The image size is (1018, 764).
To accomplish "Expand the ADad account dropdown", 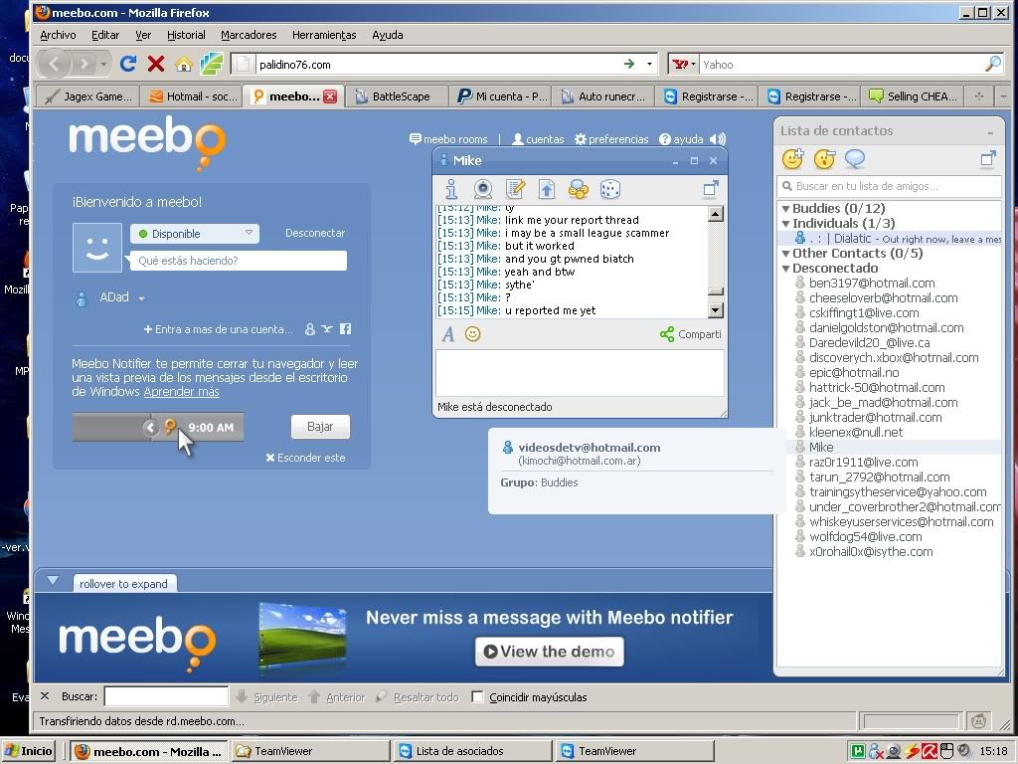I will [141, 298].
